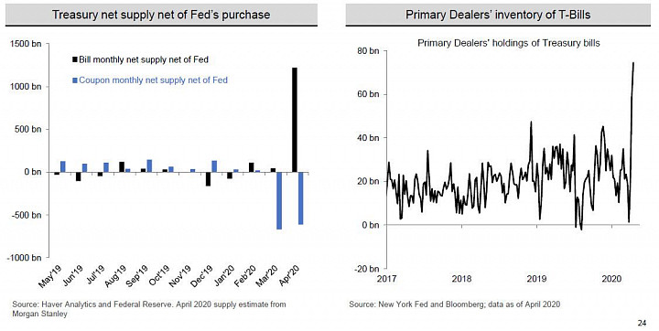
Task: Click the black Bill legend square
Action: [x=75, y=60]
